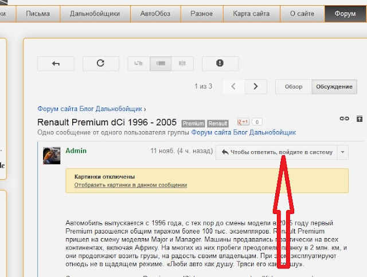Image resolution: width=367 pixels, height=277 pixels.
Task: Open Admin's avatar picture
Action: pyautogui.click(x=52, y=155)
